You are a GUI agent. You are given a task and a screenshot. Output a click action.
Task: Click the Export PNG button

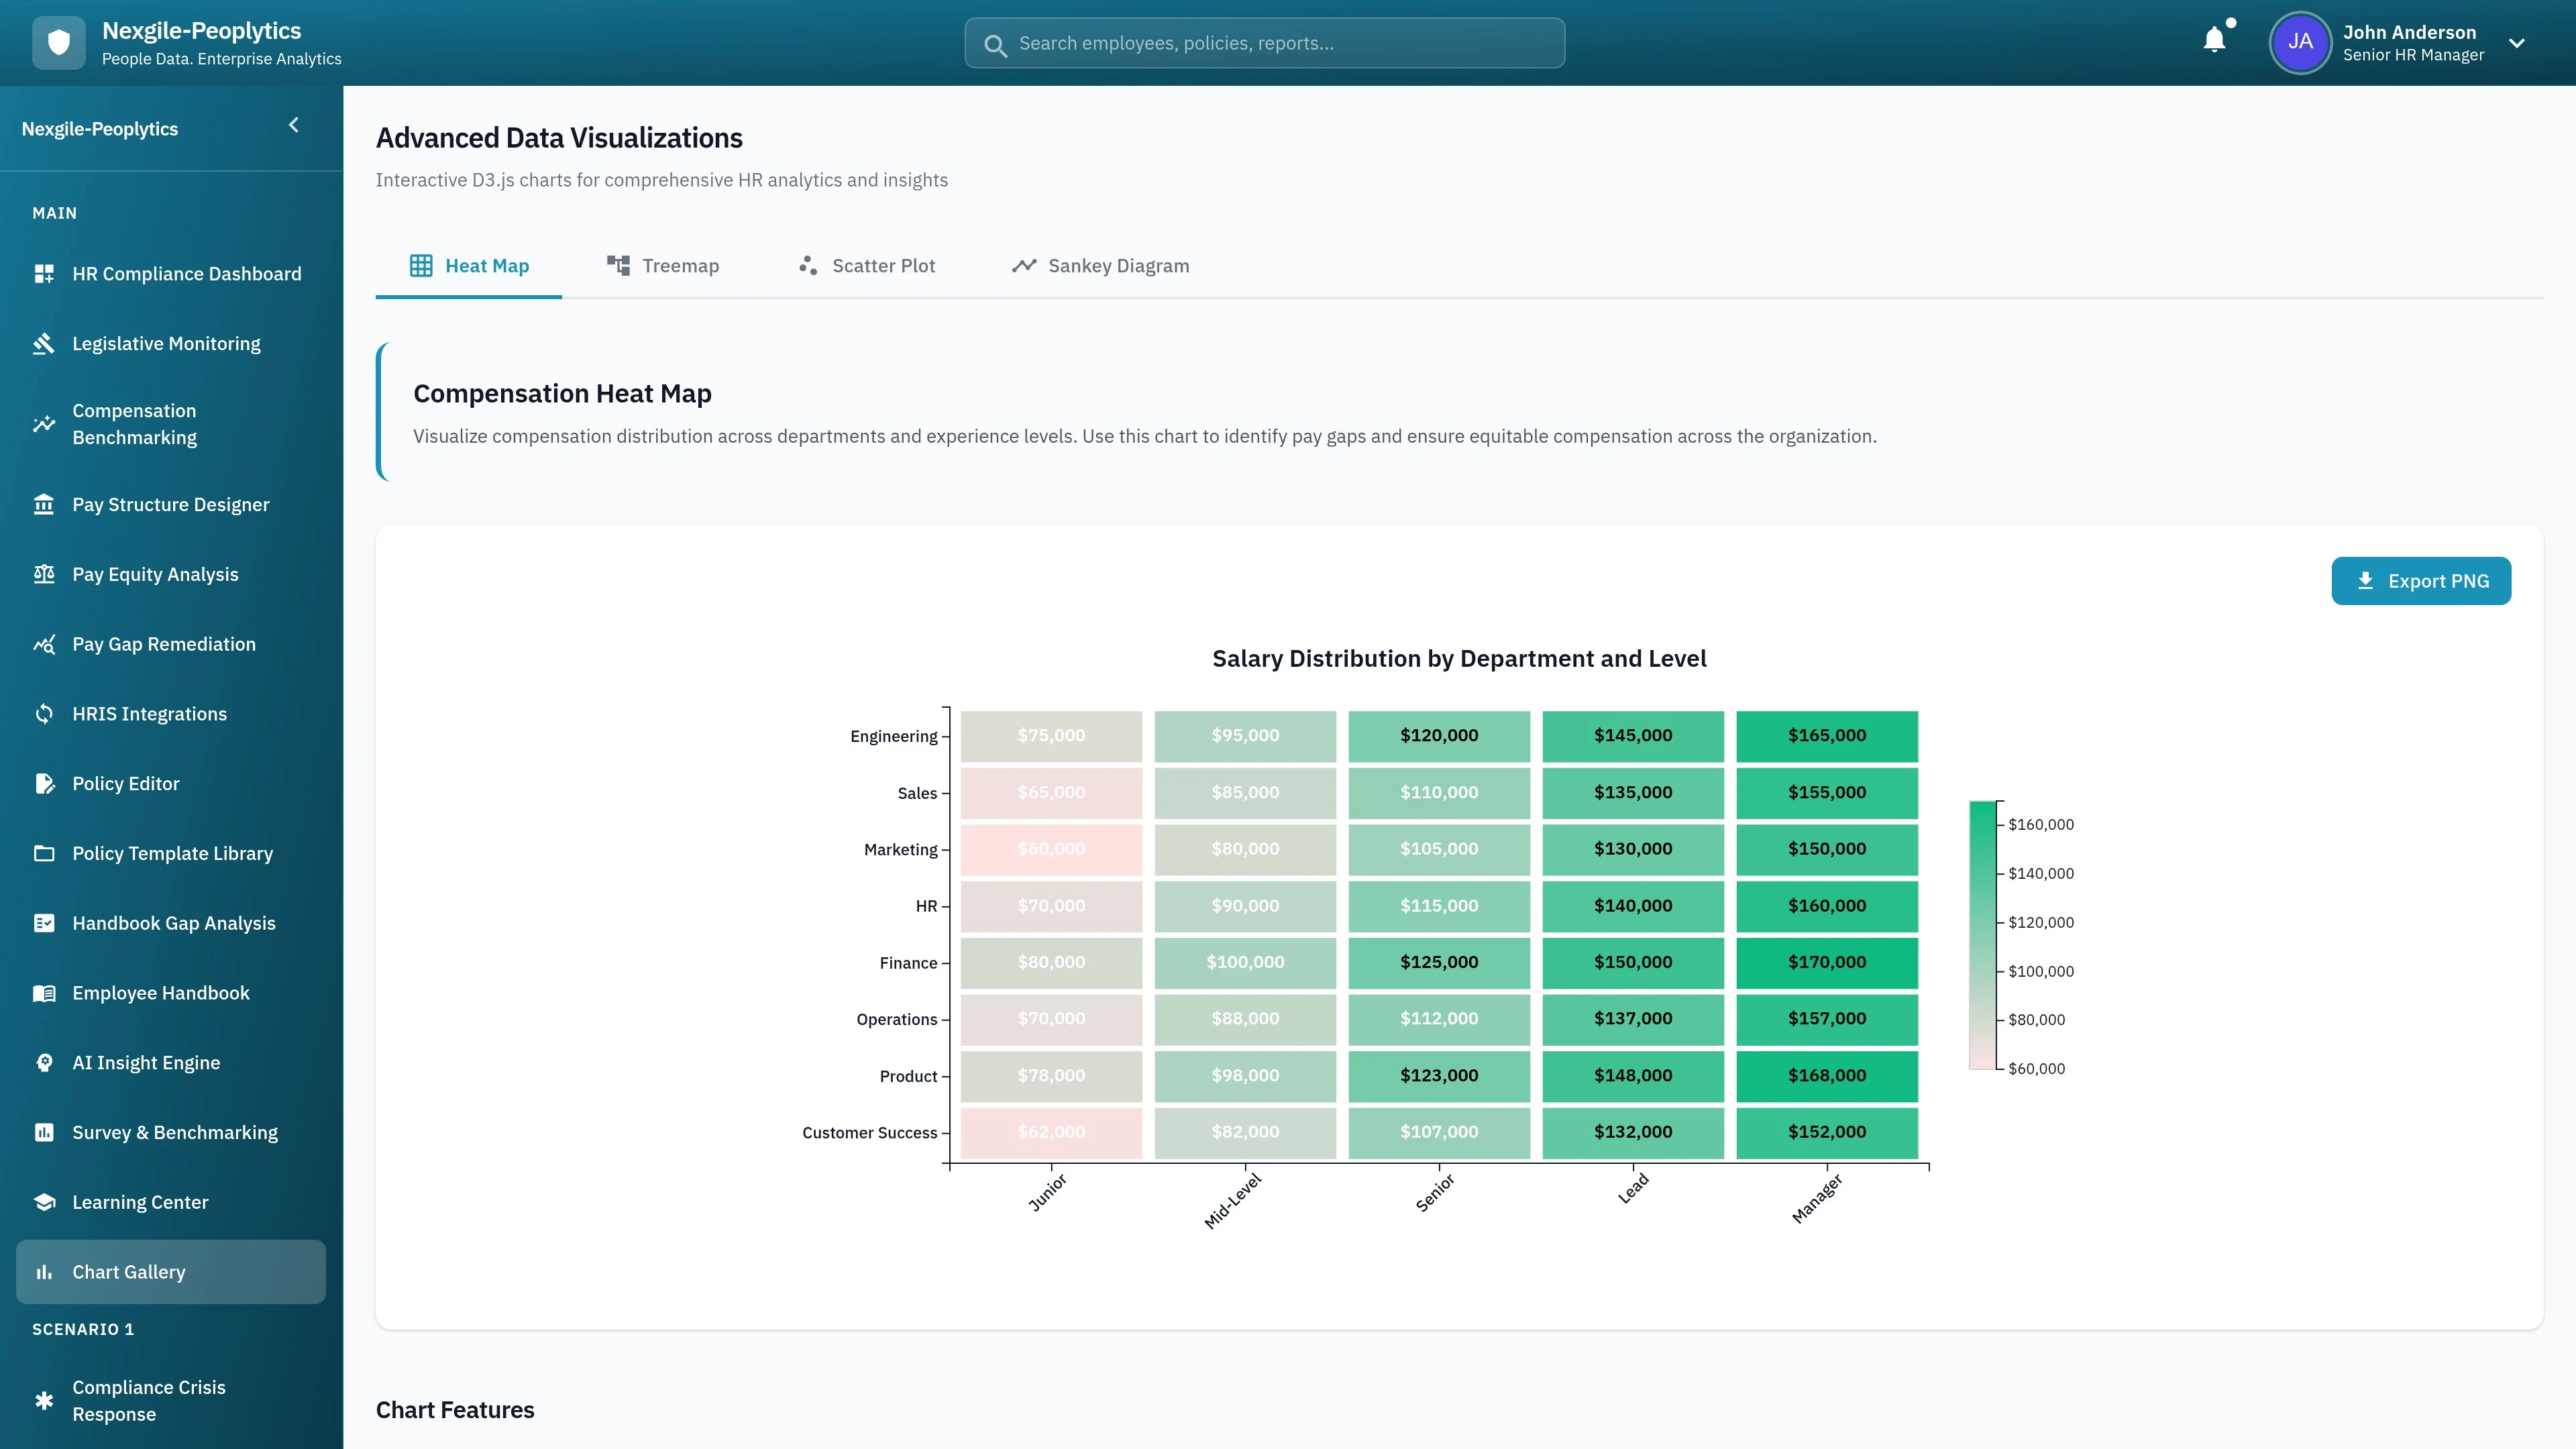[x=2421, y=580]
